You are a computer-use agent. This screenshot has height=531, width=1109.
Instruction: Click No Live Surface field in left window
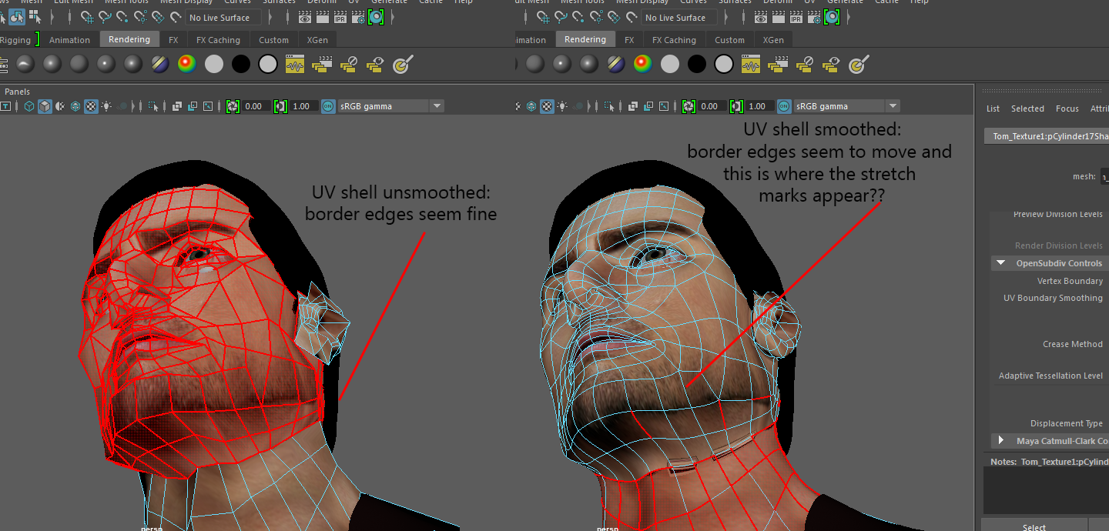pyautogui.click(x=225, y=17)
